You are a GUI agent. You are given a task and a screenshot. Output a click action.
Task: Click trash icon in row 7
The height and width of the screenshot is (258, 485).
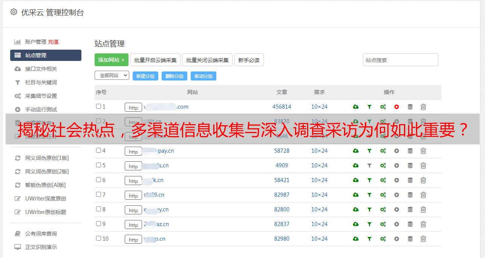[423, 195]
